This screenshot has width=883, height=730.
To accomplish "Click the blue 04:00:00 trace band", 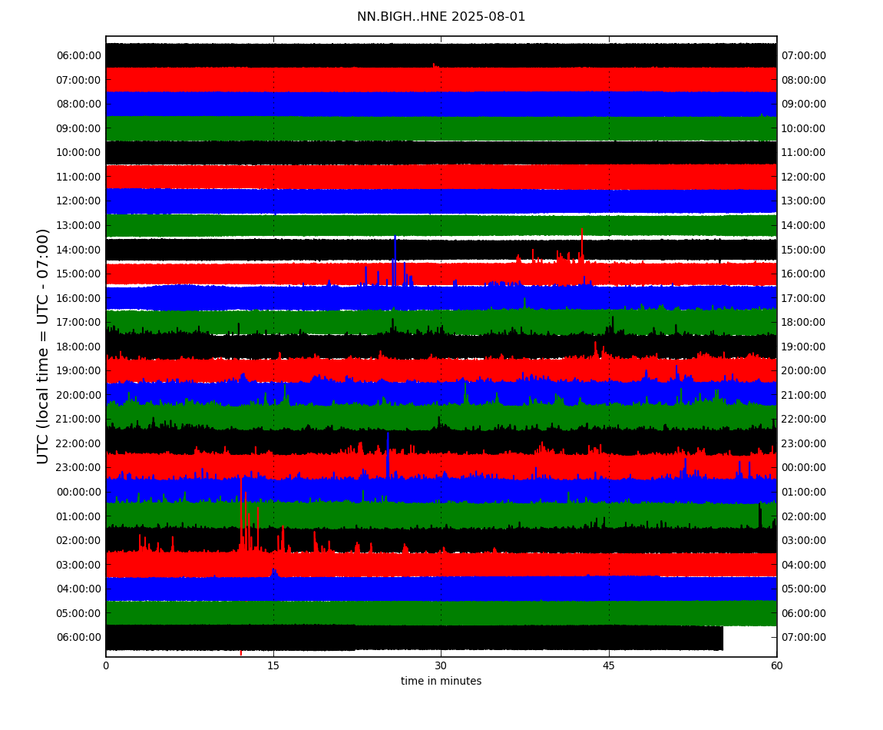I will click(441, 589).
